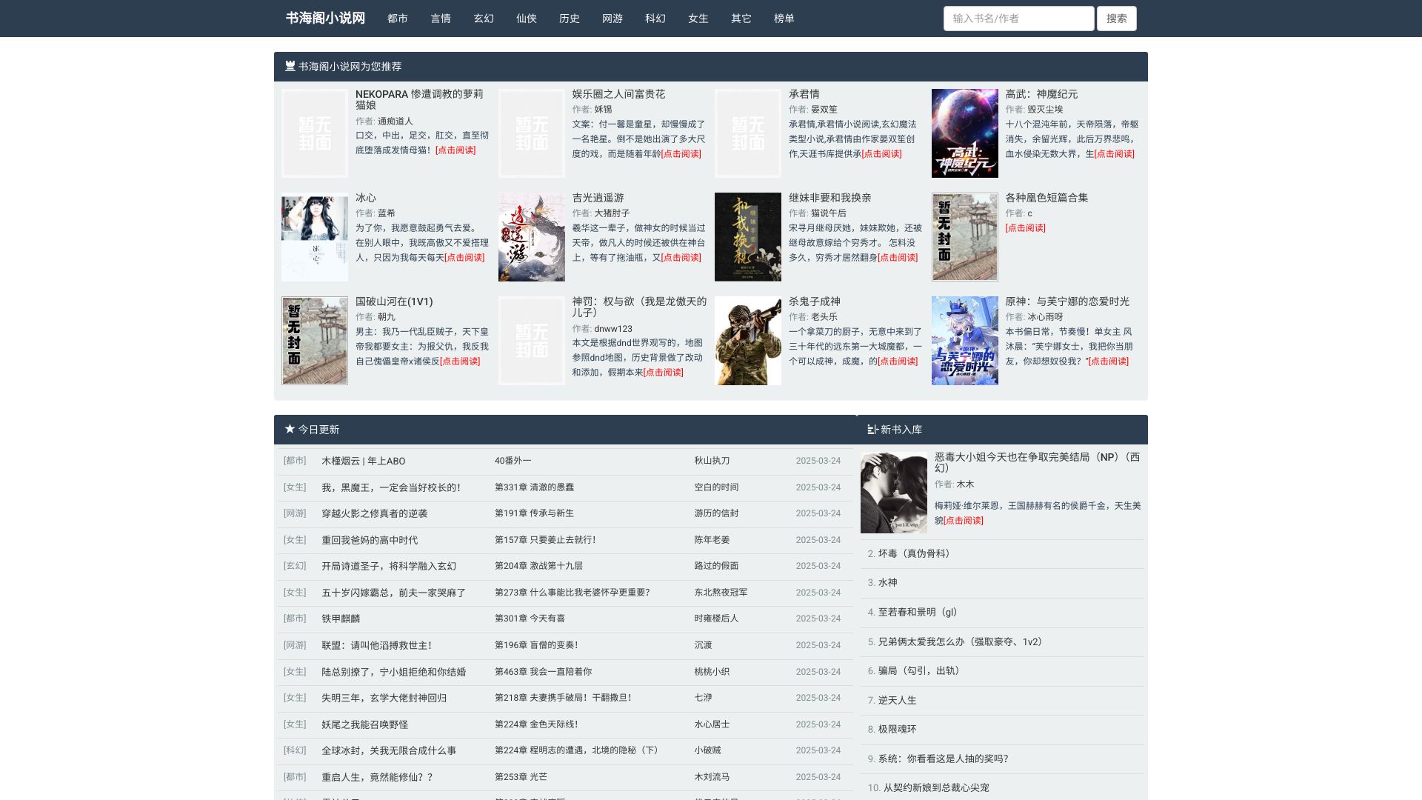Click the 书海阁小说网 site logo
This screenshot has height=800, width=1422.
point(325,18)
